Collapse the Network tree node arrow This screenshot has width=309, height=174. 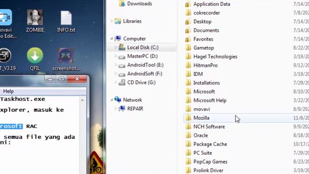112,100
